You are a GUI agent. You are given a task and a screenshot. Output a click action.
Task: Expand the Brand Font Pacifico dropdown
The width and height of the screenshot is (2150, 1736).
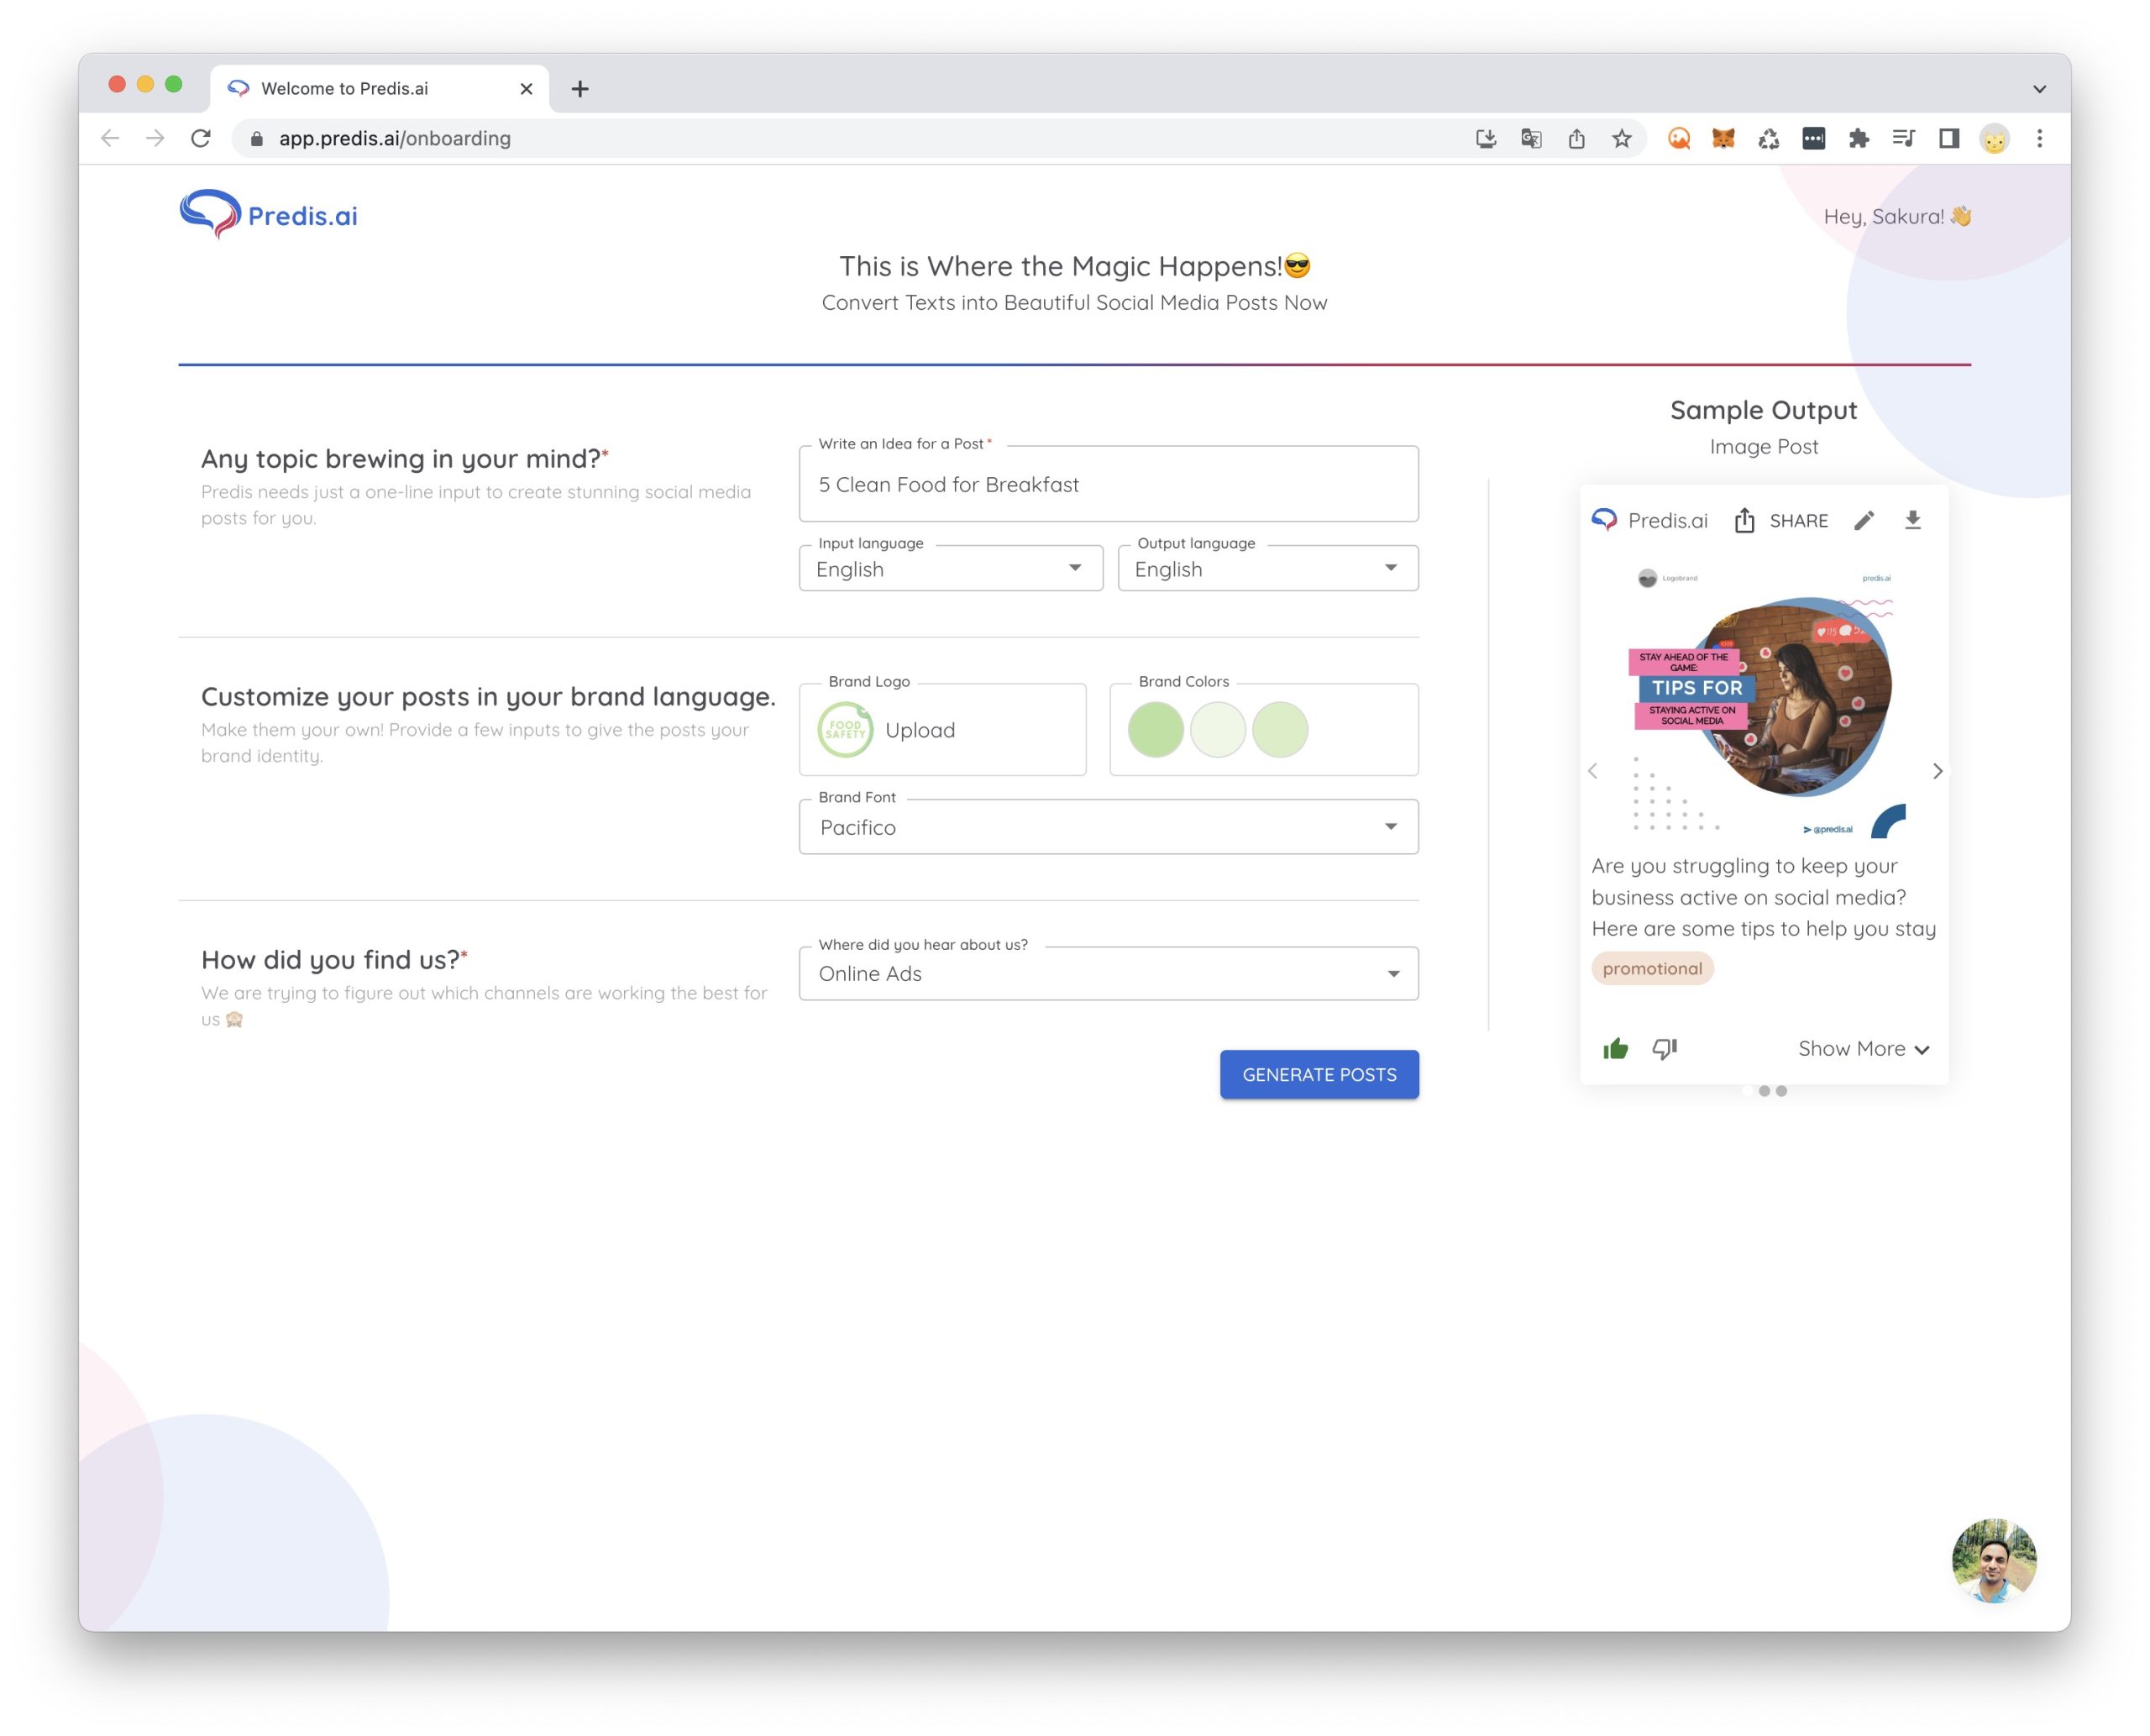(x=1108, y=827)
